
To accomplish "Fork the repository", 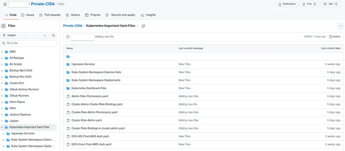I will [x=309, y=4].
